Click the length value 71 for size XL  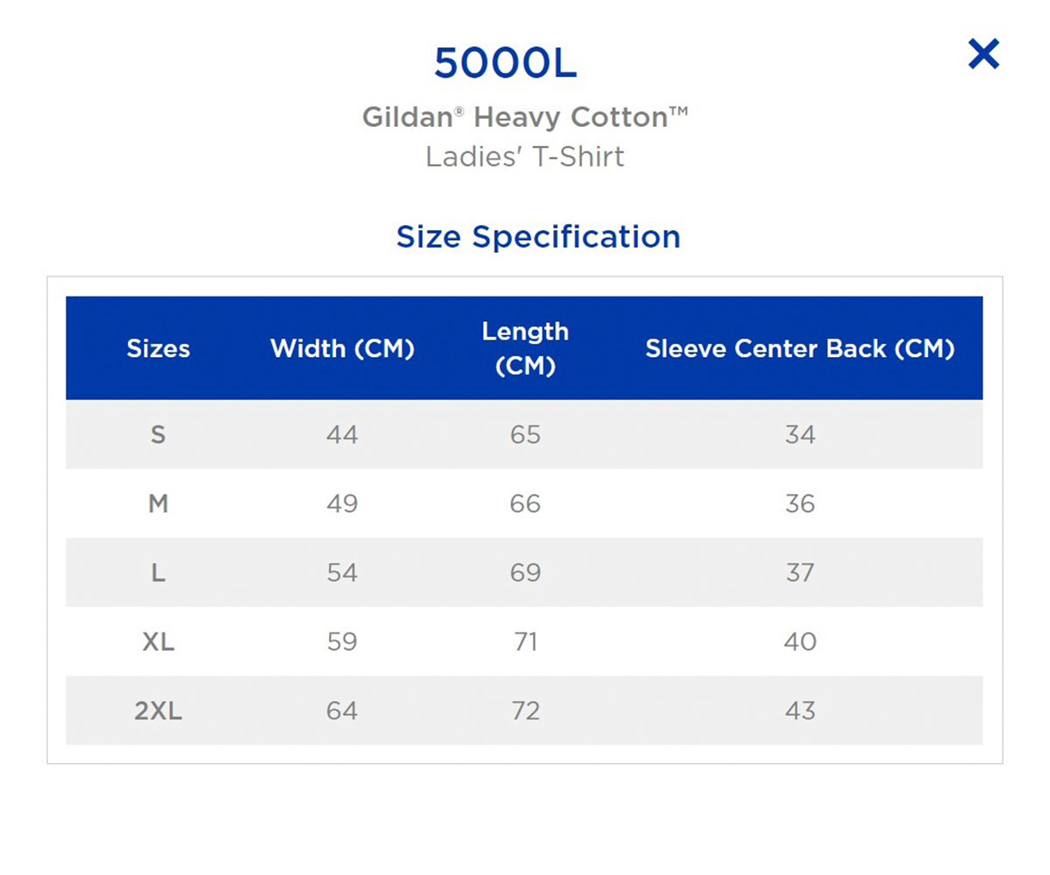[525, 642]
